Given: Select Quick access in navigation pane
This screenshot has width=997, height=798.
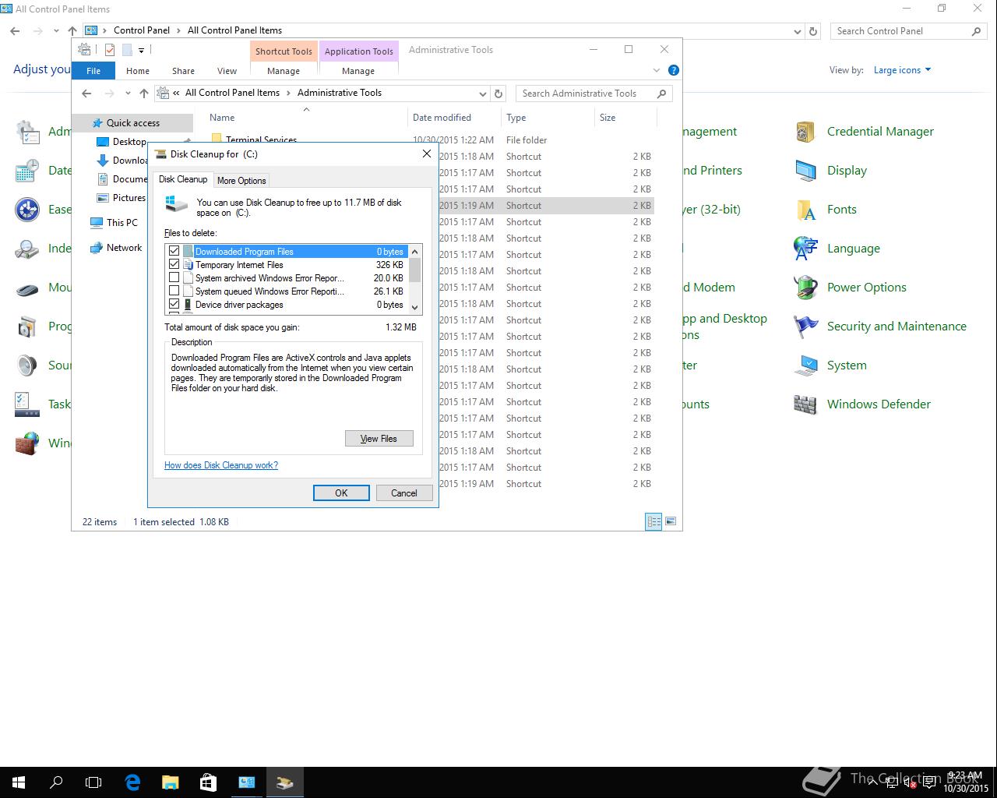Looking at the screenshot, I should pyautogui.click(x=132, y=123).
